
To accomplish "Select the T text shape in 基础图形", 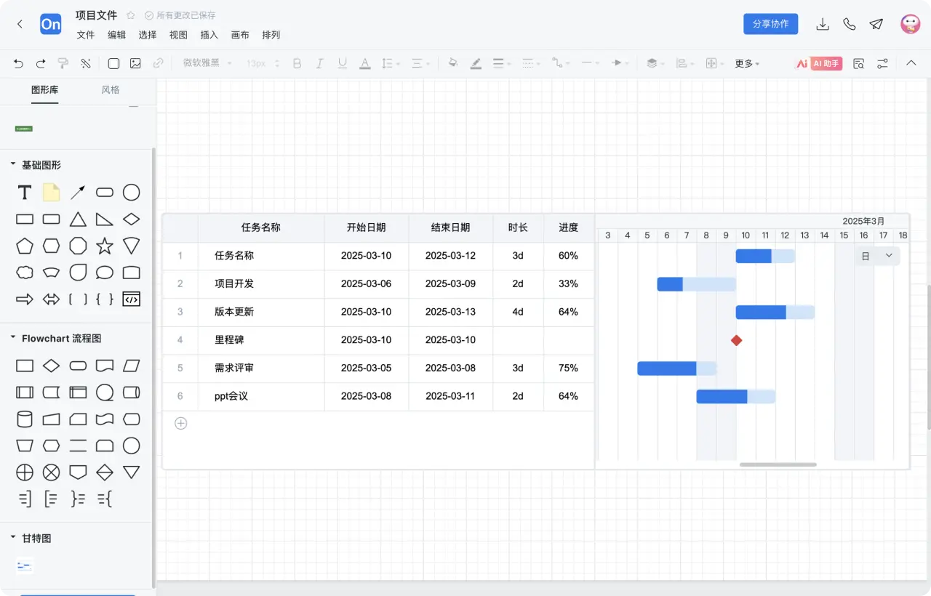I will pyautogui.click(x=24, y=192).
